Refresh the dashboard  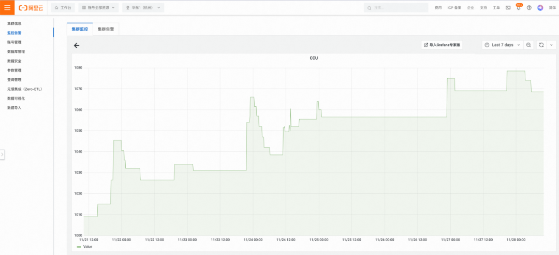[541, 45]
